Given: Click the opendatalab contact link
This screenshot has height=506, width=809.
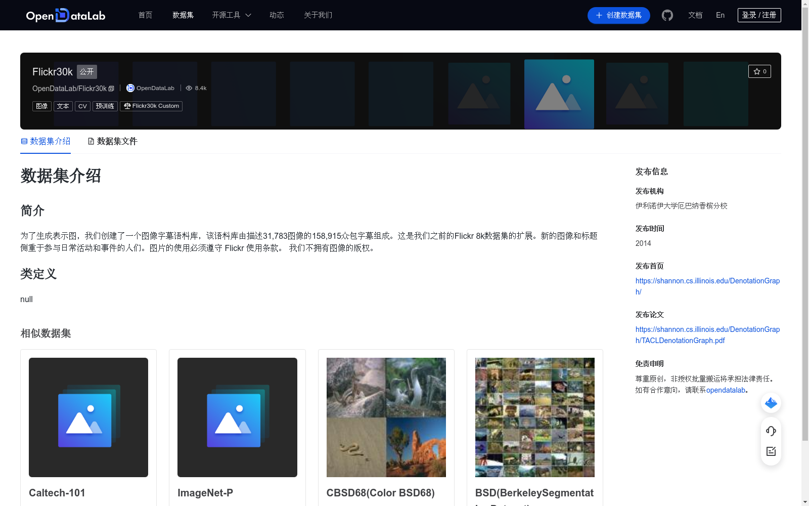Looking at the screenshot, I should (726, 390).
